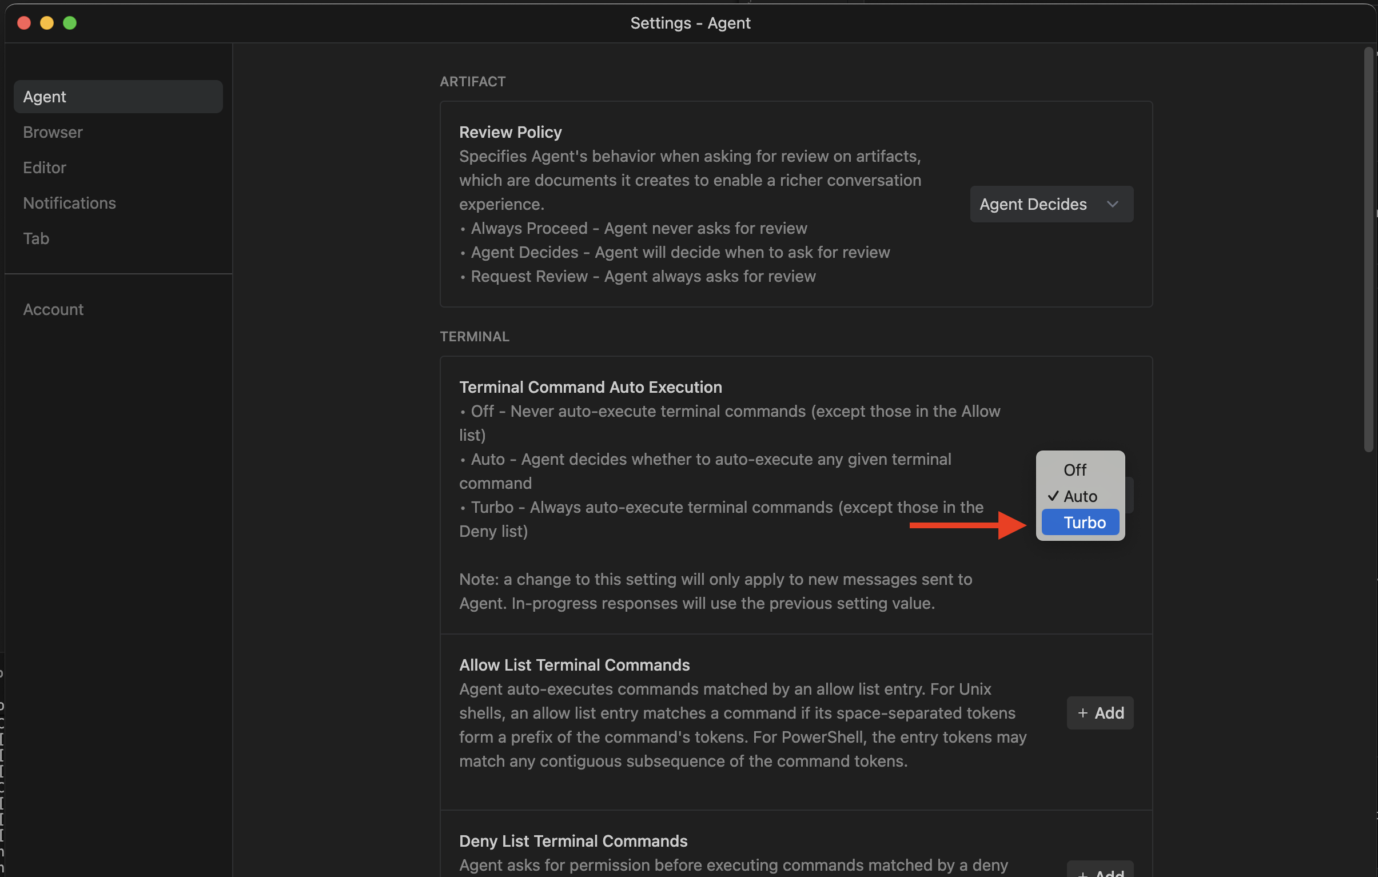Minimize window using yellow button
Viewport: 1378px width, 877px height.
[x=47, y=23]
